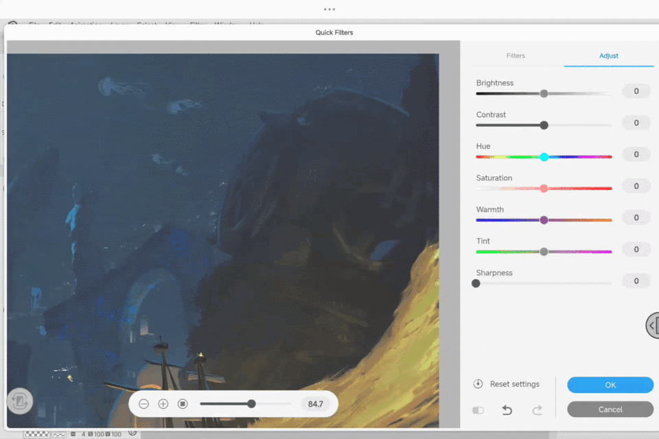This screenshot has height=439, width=659.
Task: Click the Warmth slider handle
Action: click(544, 219)
